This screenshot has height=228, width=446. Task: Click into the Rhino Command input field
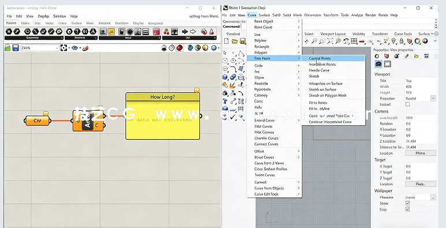click(337, 27)
